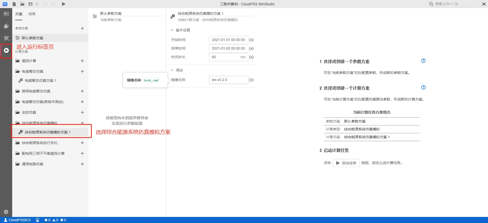Add a 电磁暂态仿真(新版本测试) scheme with plus
488x223 pixels.
(82, 102)
